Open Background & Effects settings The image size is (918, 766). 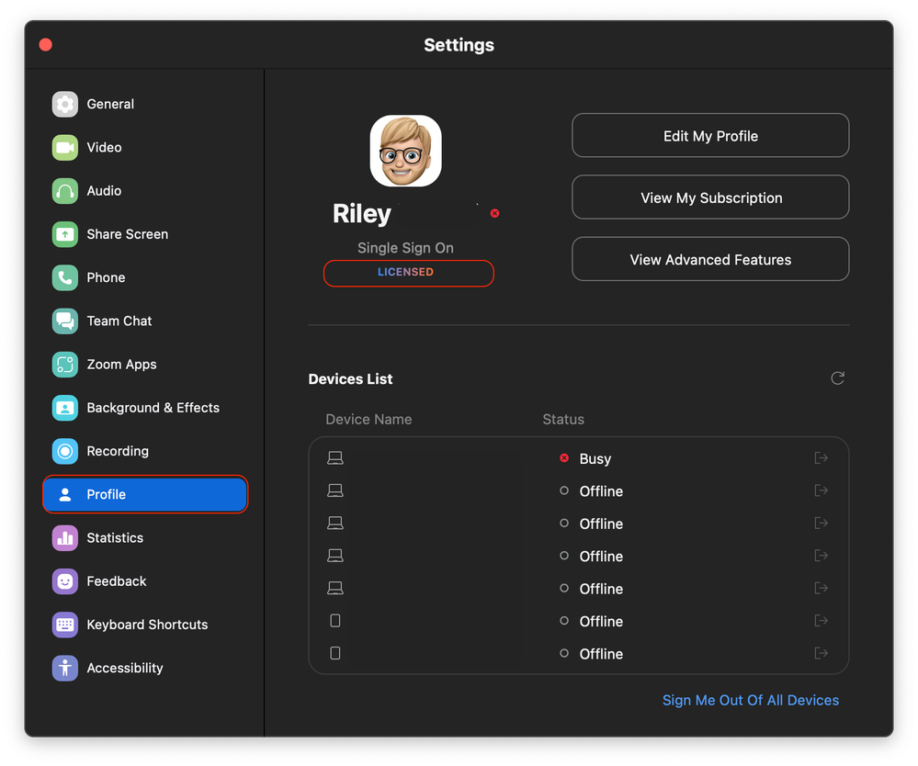point(153,408)
